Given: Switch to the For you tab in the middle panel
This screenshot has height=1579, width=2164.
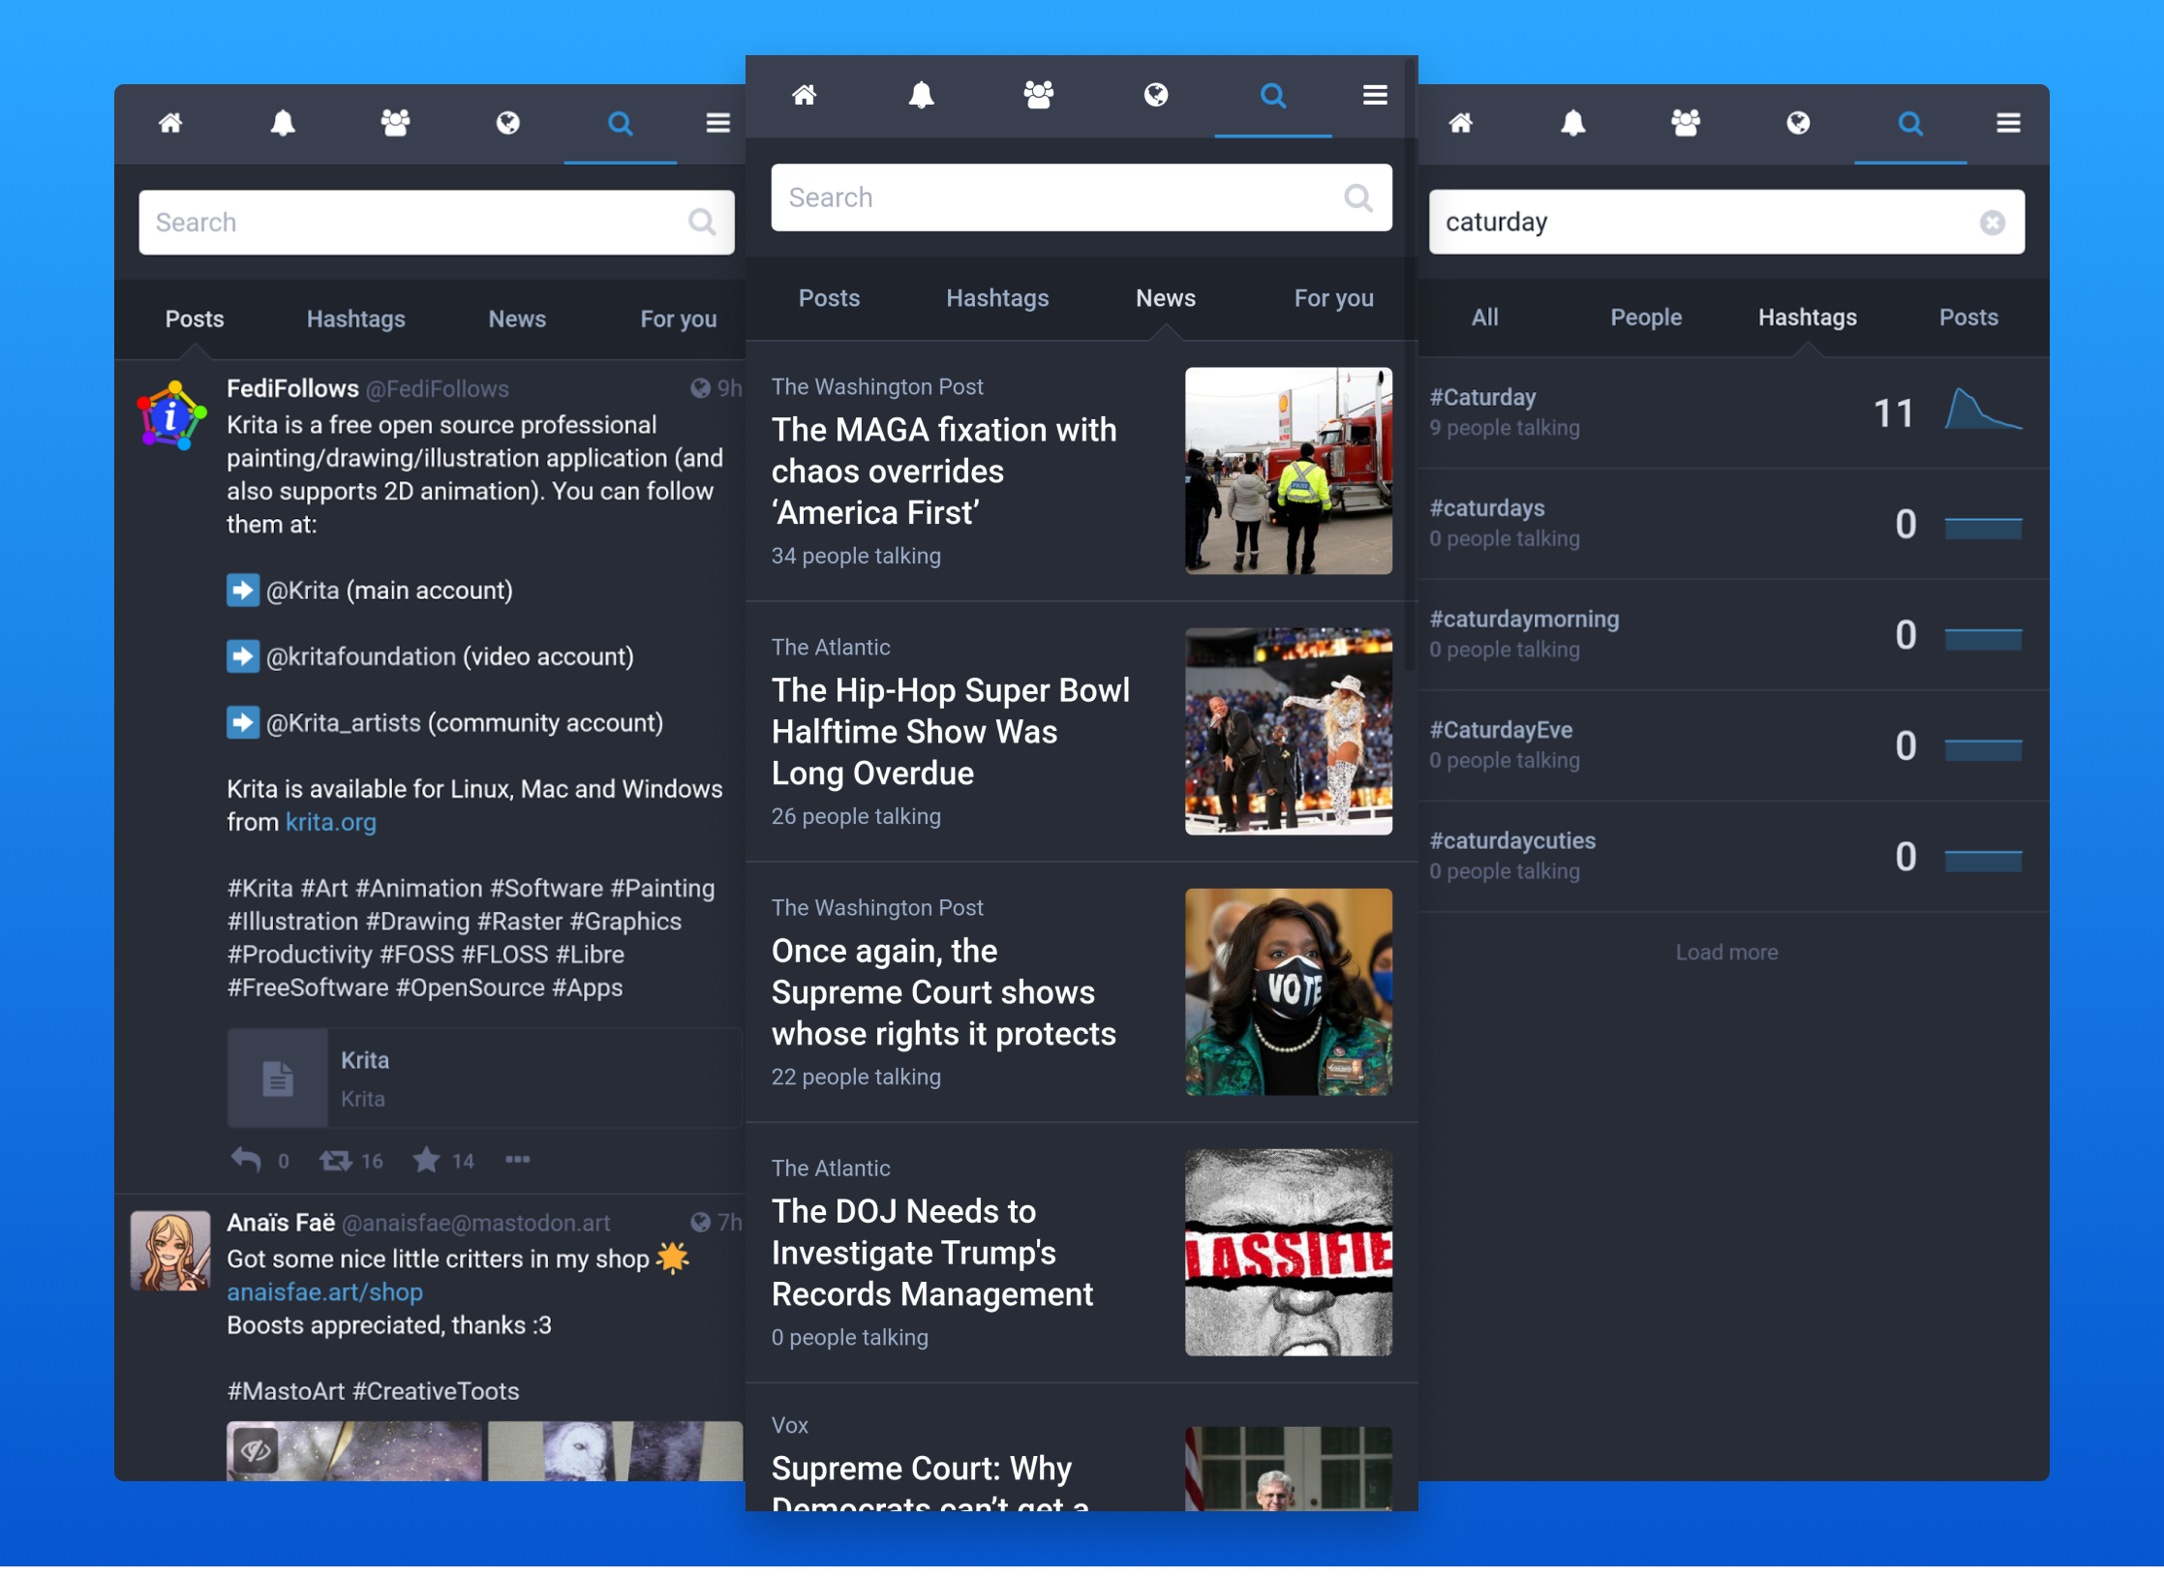Looking at the screenshot, I should point(1333,298).
